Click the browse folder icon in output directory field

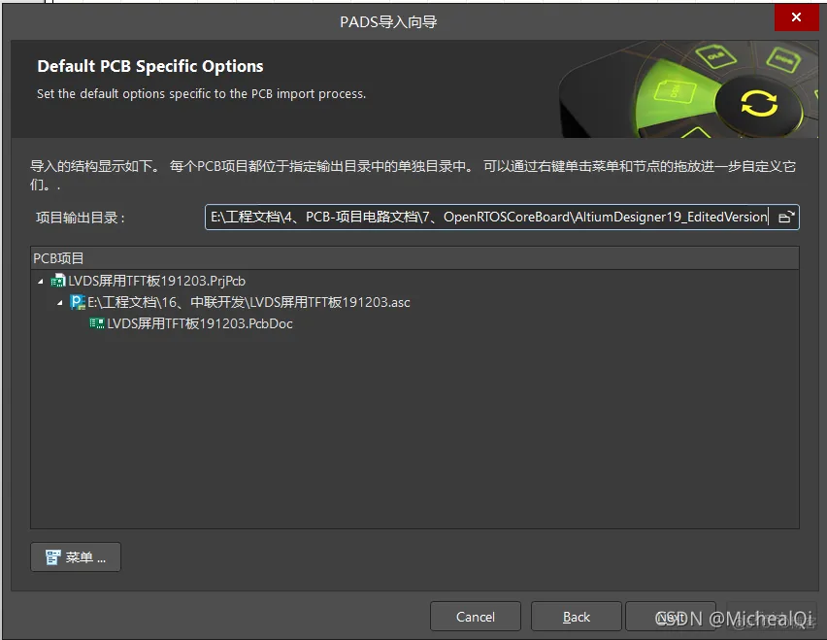pos(786,217)
